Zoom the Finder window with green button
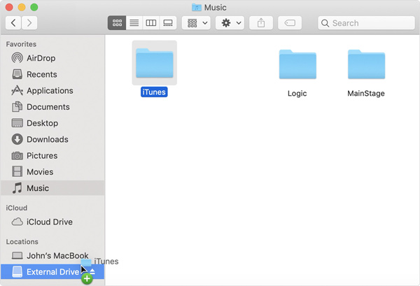 tap(34, 7)
